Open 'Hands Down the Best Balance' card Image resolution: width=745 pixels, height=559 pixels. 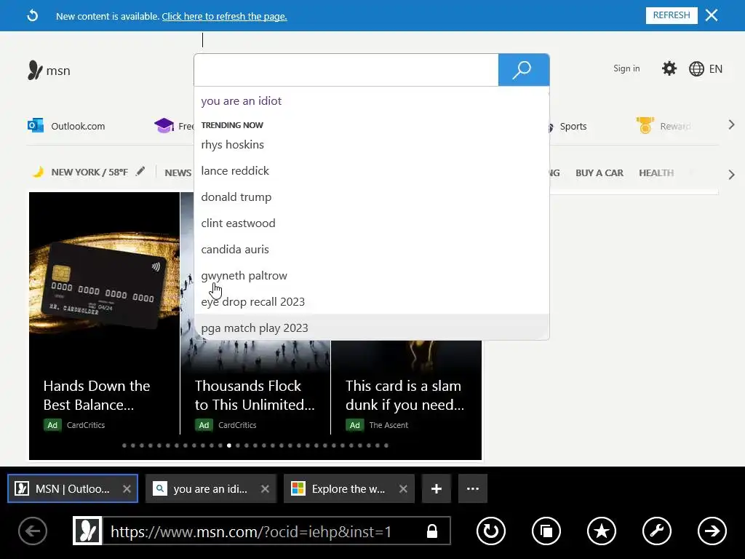104,313
